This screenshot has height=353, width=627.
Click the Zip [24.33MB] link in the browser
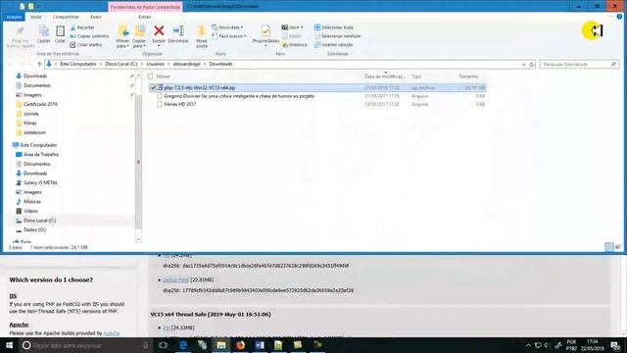click(x=167, y=328)
